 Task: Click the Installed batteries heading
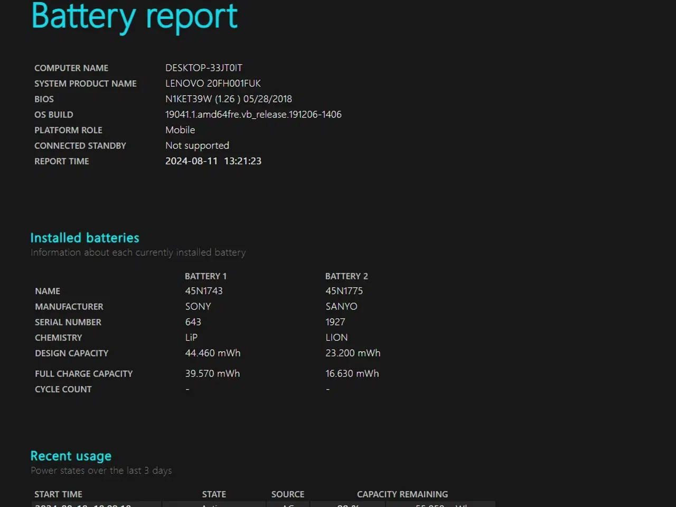pyautogui.click(x=84, y=238)
